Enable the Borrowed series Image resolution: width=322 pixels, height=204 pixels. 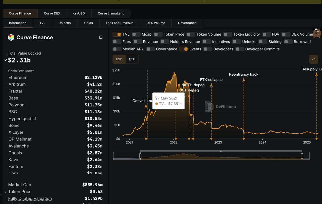coord(288,42)
